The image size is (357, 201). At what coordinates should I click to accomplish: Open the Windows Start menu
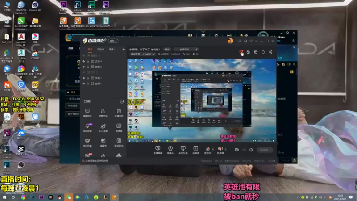[x=4, y=197]
